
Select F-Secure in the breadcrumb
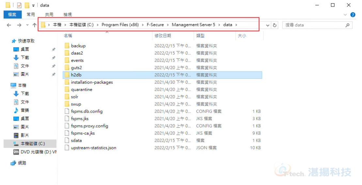[155, 25]
